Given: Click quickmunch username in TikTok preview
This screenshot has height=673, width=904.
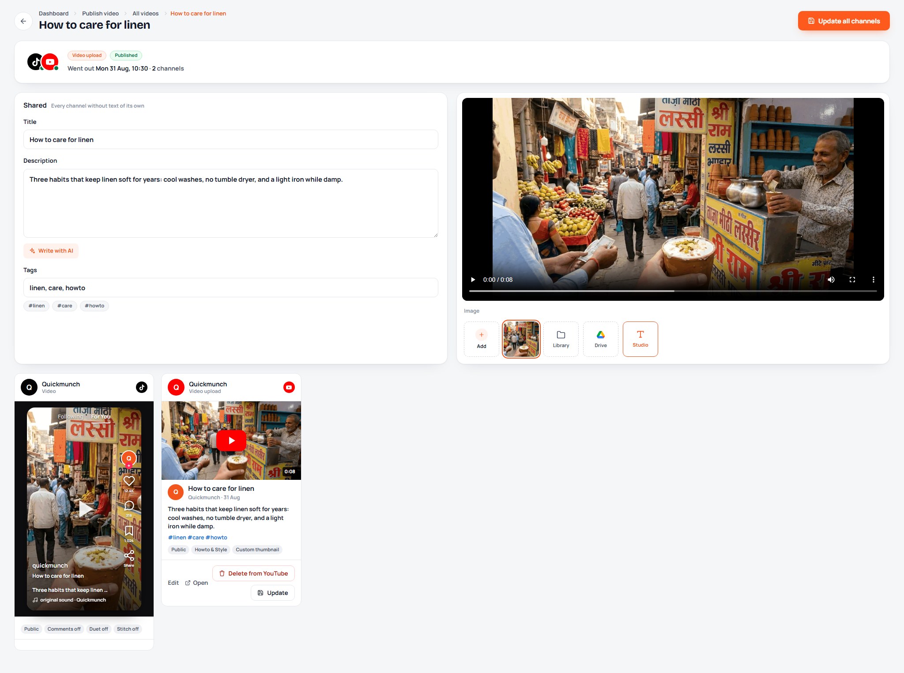Looking at the screenshot, I should coord(50,565).
